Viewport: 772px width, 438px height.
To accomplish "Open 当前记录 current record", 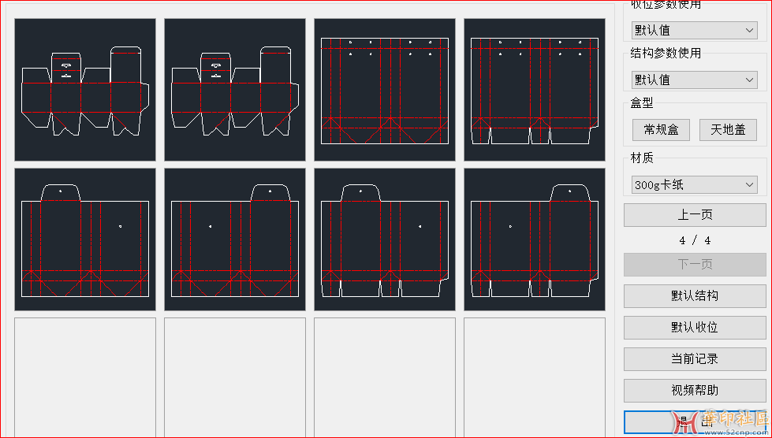I will (695, 359).
